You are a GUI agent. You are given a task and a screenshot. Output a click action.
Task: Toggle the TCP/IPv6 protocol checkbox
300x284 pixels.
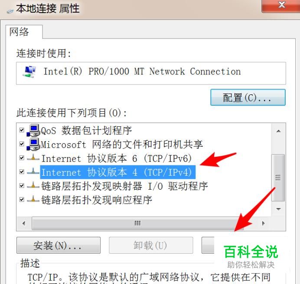click(x=22, y=158)
